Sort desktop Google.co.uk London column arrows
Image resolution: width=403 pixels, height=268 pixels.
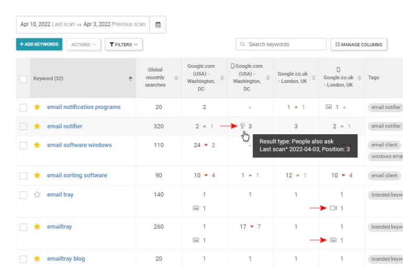pos(314,78)
